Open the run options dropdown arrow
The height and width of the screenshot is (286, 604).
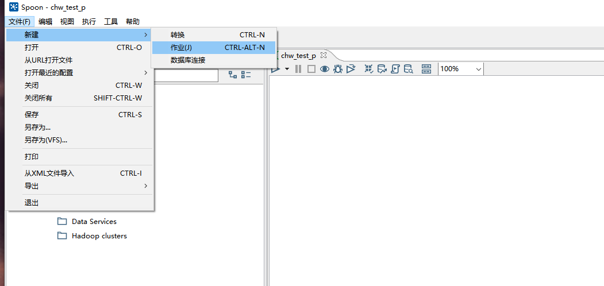click(x=287, y=69)
